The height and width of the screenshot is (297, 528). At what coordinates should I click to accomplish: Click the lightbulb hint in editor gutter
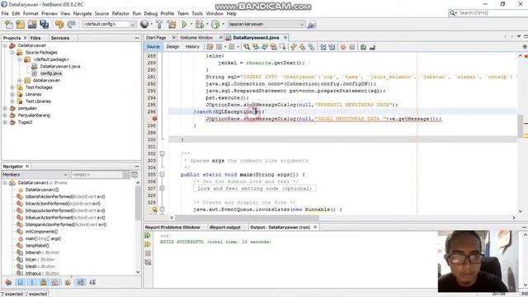click(154, 210)
